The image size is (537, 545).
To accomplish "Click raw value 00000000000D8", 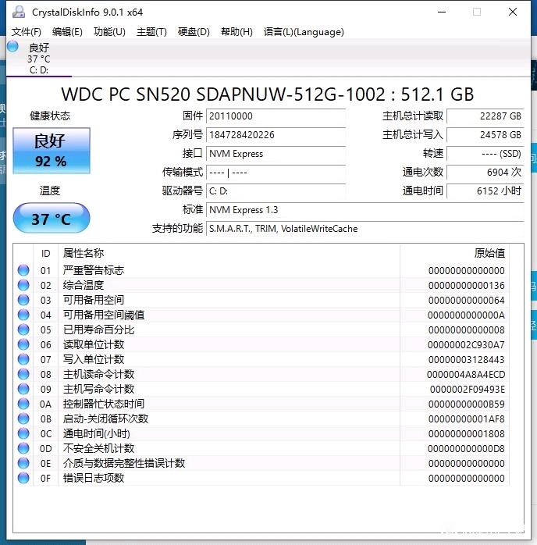I will (466, 449).
